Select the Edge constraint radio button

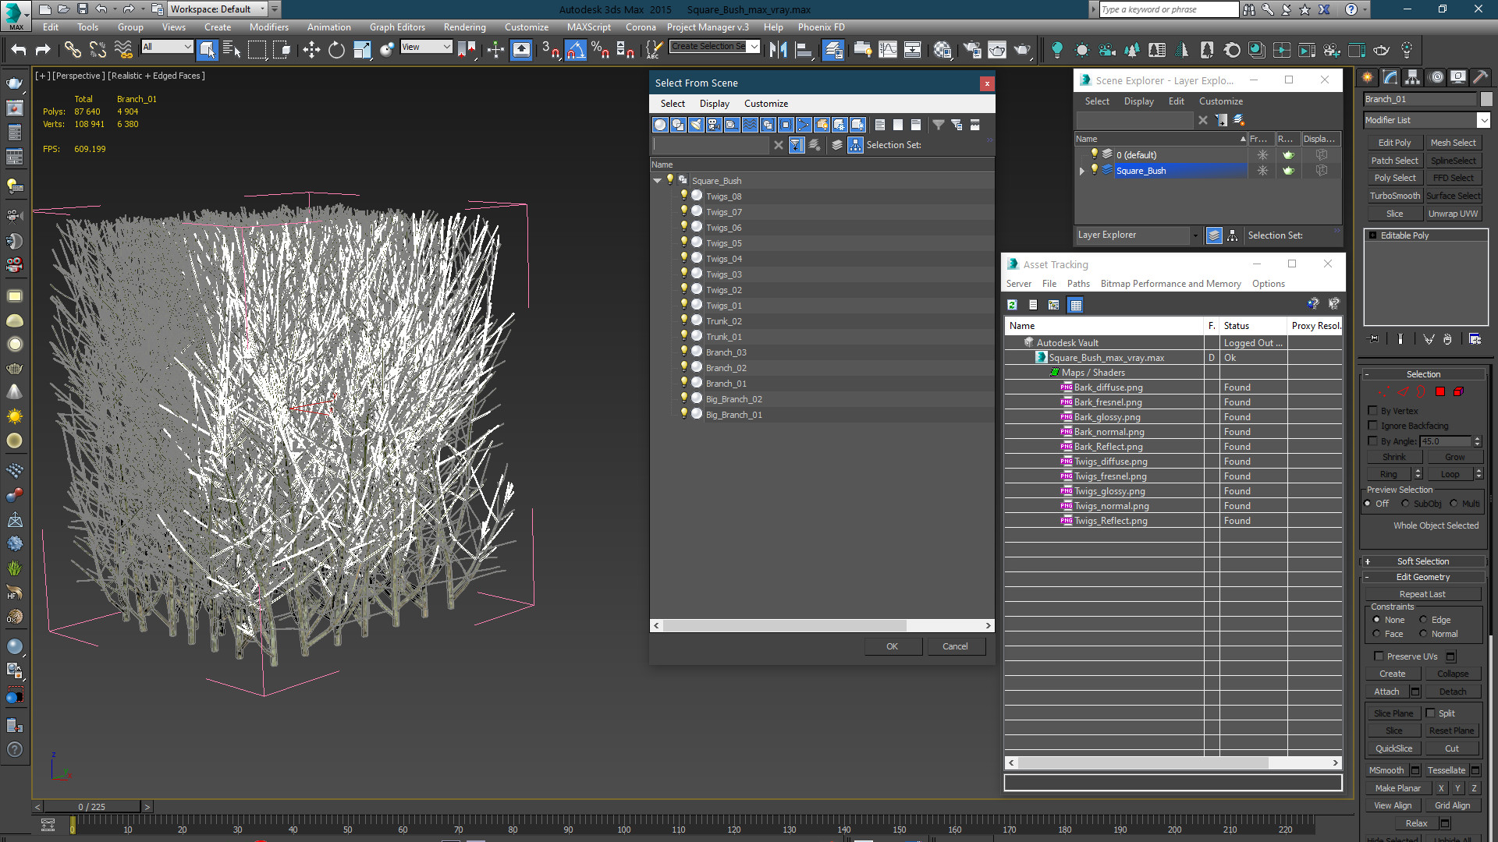pyautogui.click(x=1423, y=620)
